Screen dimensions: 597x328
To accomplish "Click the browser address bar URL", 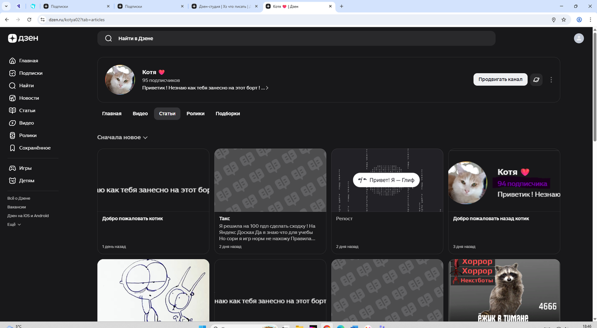I will click(77, 19).
